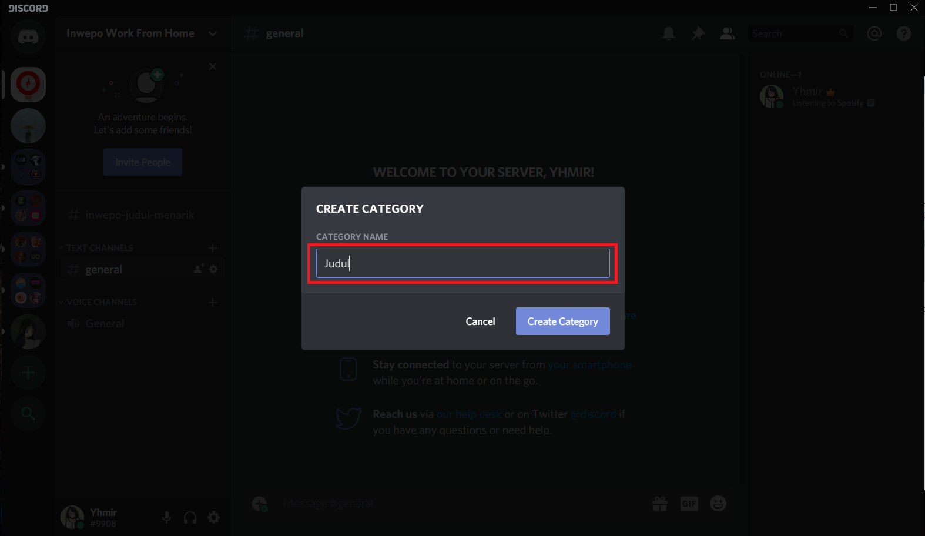Toggle headphones deafen in user panel
The width and height of the screenshot is (925, 536).
tap(190, 517)
